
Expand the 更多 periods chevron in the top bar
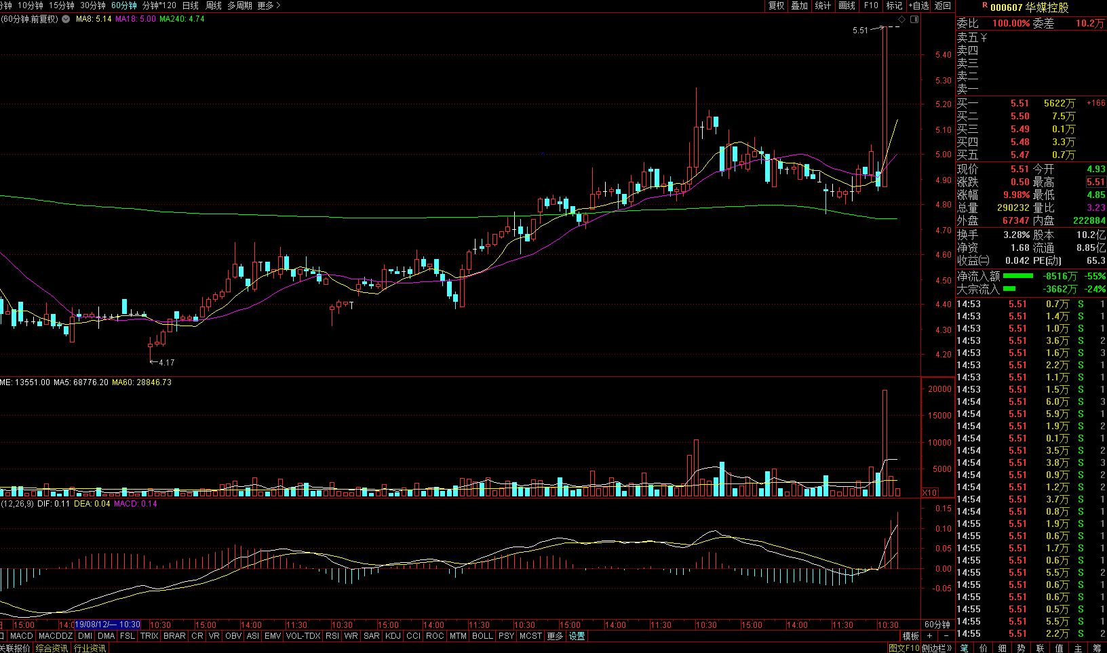point(269,5)
